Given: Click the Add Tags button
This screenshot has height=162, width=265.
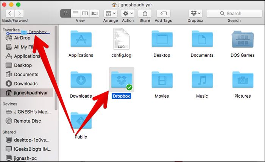Looking at the screenshot, I should [x=163, y=13].
